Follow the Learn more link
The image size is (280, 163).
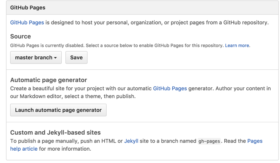tap(237, 46)
